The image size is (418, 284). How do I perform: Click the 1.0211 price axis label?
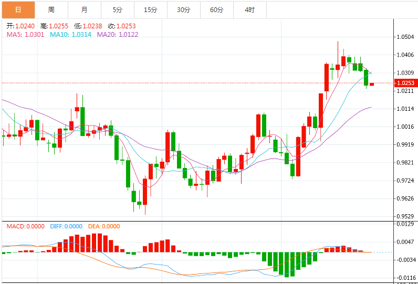click(x=405, y=91)
